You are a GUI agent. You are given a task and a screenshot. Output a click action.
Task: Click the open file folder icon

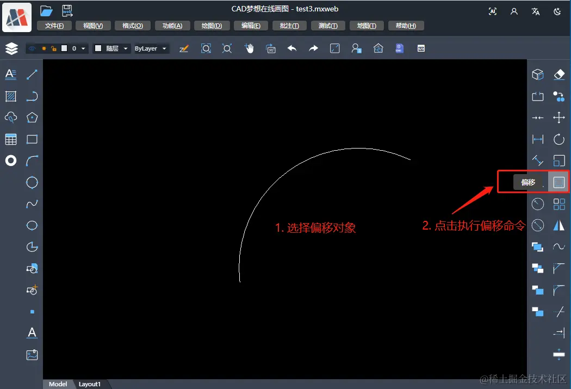(x=46, y=11)
